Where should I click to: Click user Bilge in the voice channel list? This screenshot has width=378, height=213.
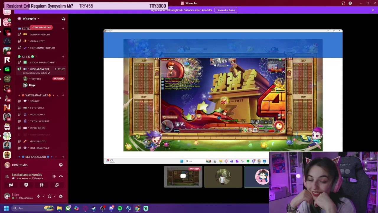click(32, 85)
